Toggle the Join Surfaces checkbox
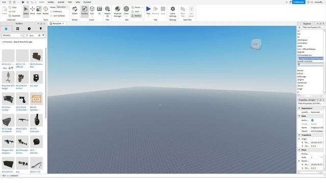326x183 pixels. tap(51, 16)
